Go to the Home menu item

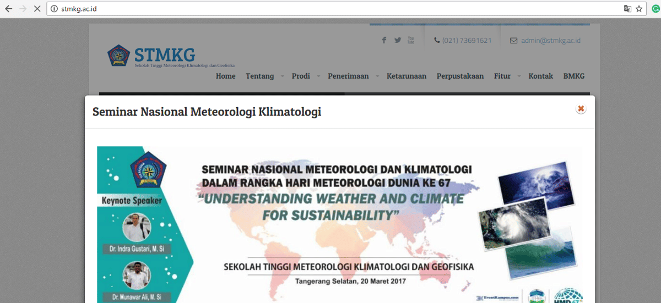point(225,76)
